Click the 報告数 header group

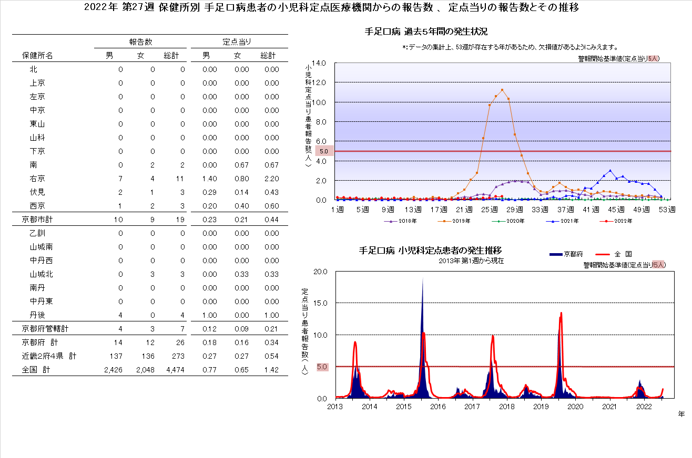pos(140,42)
